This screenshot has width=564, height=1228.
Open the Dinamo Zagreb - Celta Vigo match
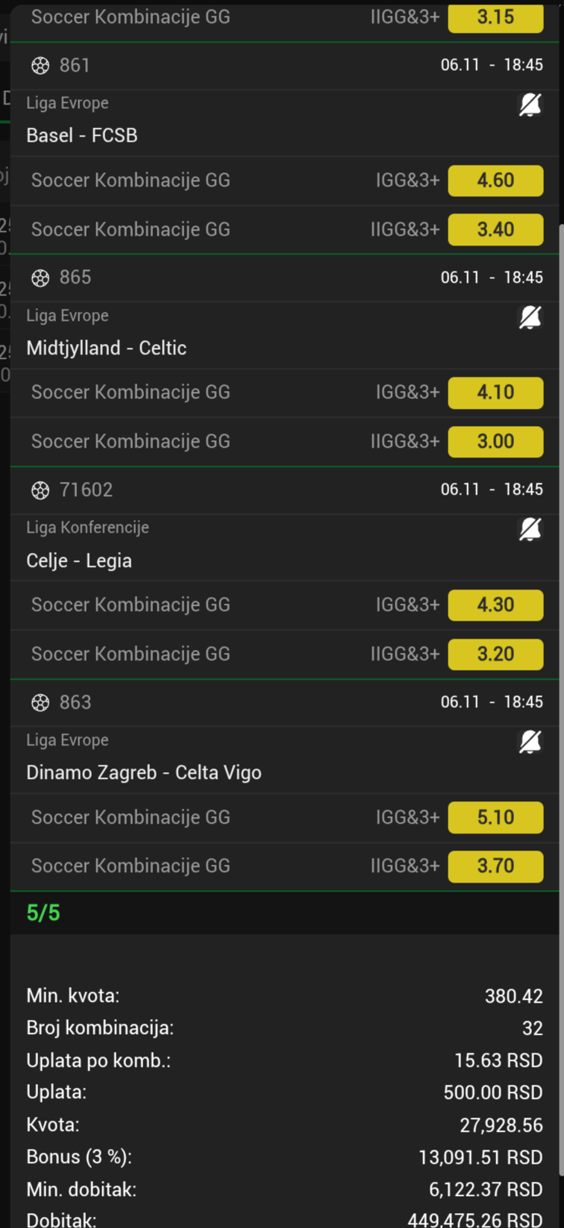(x=144, y=772)
